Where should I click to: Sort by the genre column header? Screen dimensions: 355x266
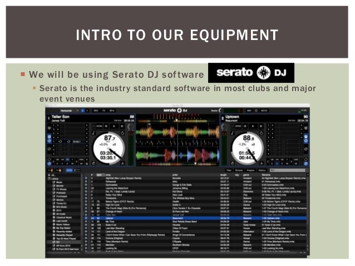(246, 175)
